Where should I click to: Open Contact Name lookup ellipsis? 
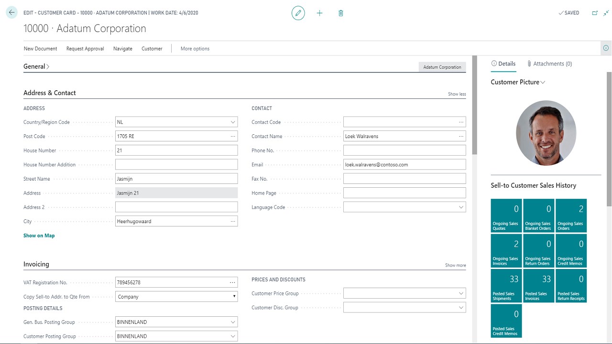click(x=461, y=136)
